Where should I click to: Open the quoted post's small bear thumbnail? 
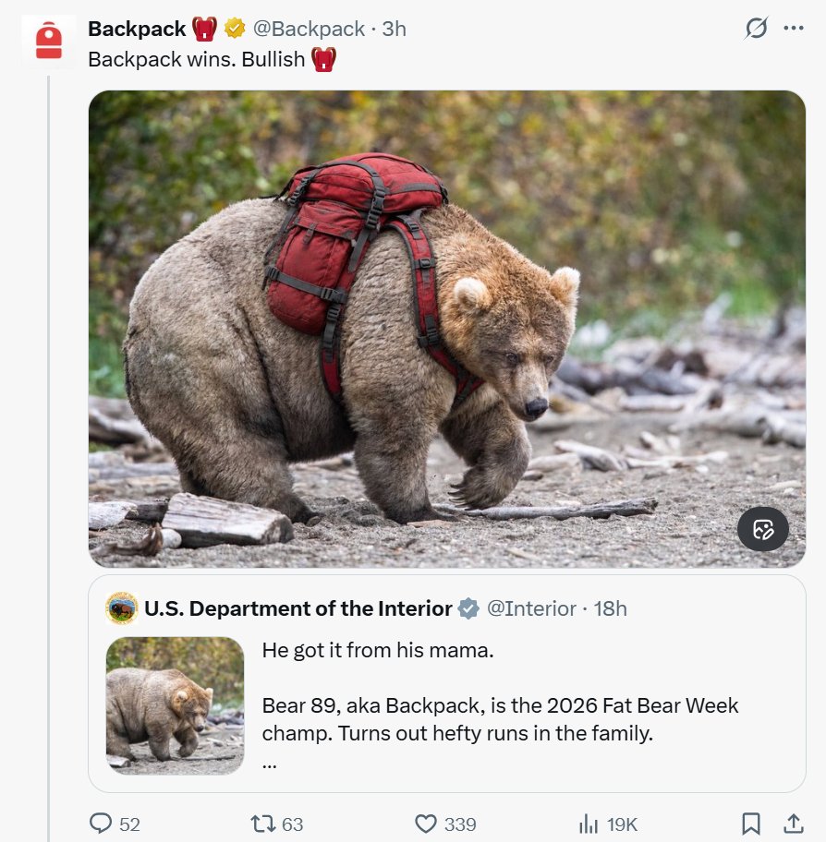(176, 705)
